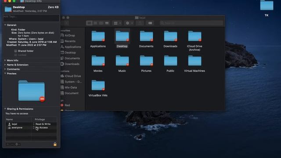Click the Finder forward navigation arrow
The height and width of the screenshot is (158, 281).
(x=66, y=23)
